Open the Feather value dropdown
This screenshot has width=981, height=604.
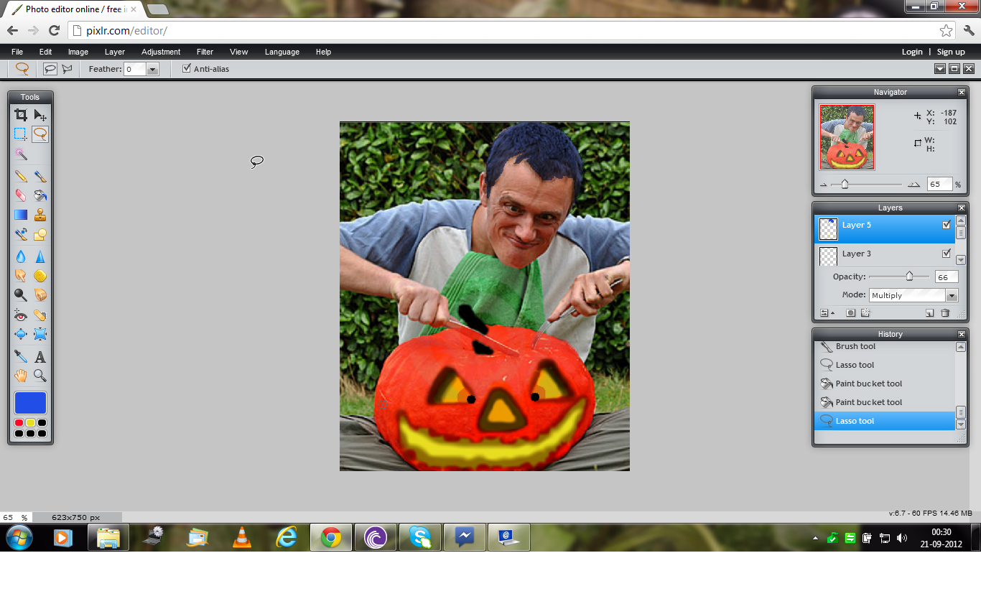(152, 69)
